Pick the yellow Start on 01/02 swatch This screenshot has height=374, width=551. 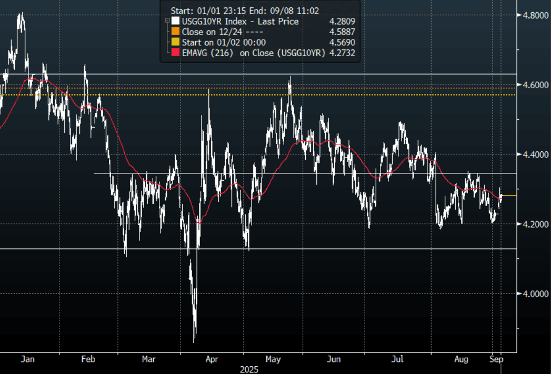pos(175,42)
